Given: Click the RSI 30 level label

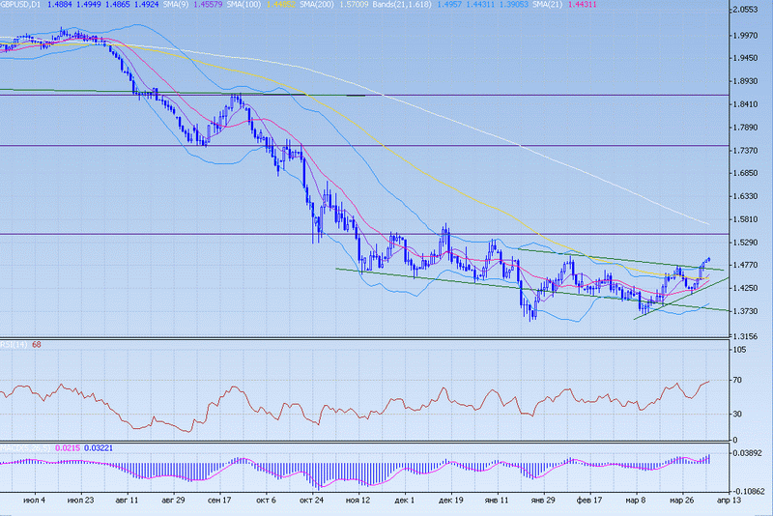Looking at the screenshot, I should pyautogui.click(x=737, y=415).
